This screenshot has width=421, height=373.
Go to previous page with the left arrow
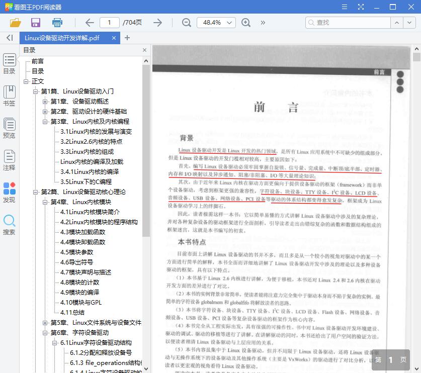pos(90,23)
